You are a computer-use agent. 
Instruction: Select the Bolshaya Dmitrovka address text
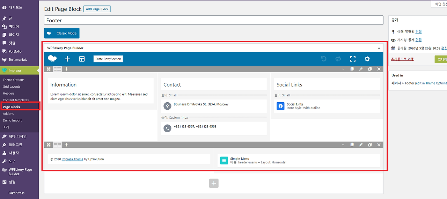tap(201, 104)
